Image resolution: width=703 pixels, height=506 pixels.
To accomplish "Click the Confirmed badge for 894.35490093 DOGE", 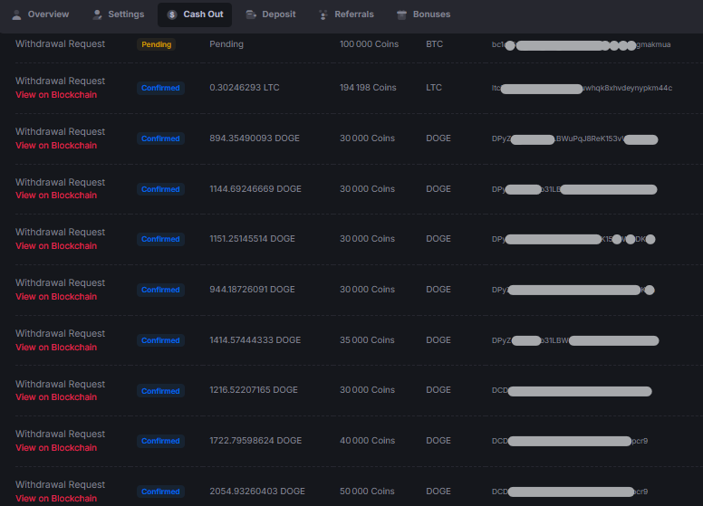I will (160, 138).
